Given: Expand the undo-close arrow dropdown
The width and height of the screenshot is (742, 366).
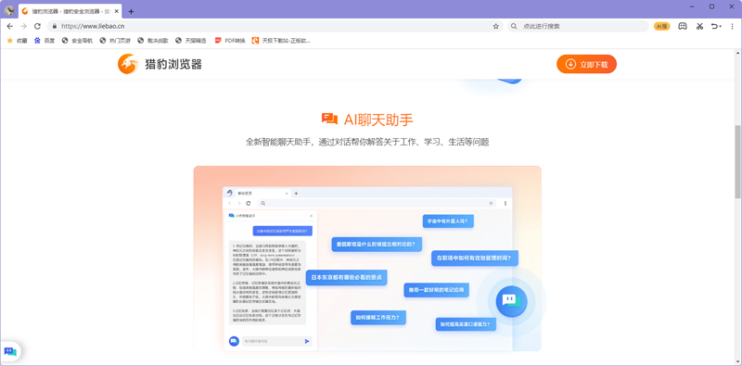Looking at the screenshot, I should click(721, 27).
